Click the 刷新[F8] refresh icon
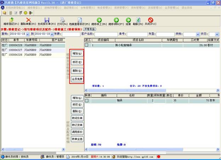The height and width of the screenshot is (160, 221). (x=138, y=22)
